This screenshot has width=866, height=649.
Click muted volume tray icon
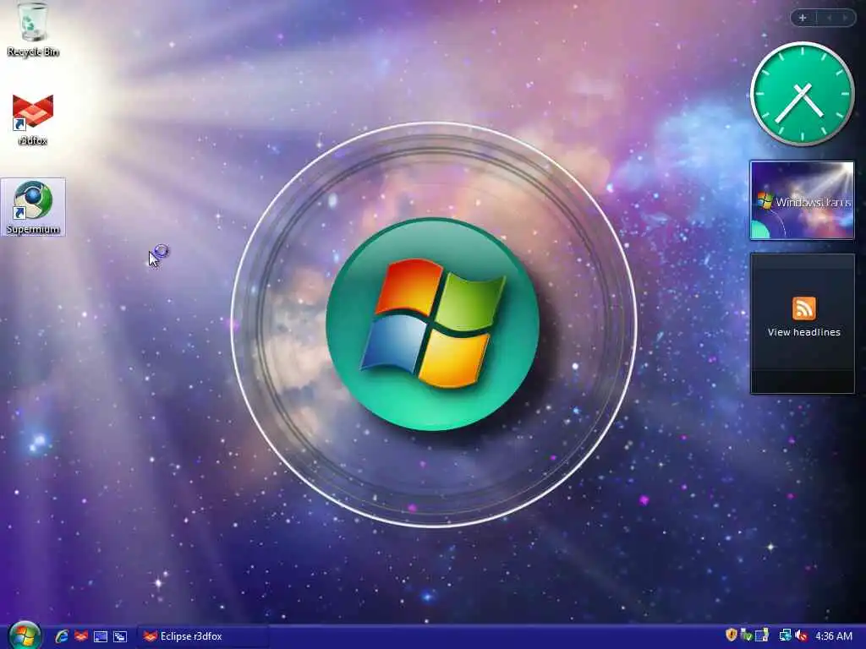coord(801,635)
